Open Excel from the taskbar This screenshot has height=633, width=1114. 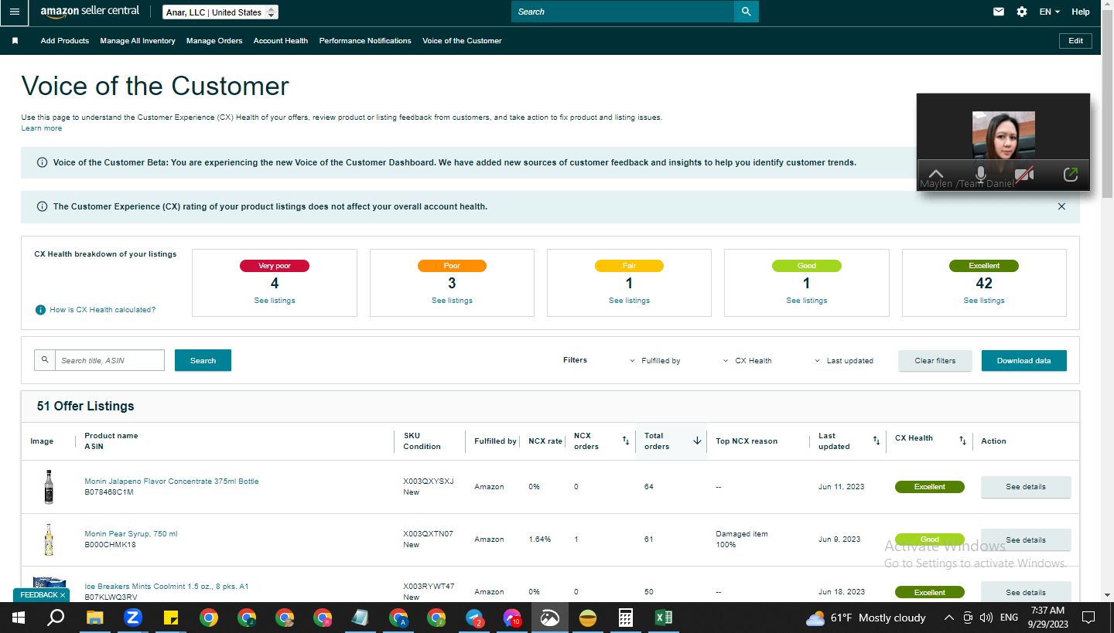664,618
